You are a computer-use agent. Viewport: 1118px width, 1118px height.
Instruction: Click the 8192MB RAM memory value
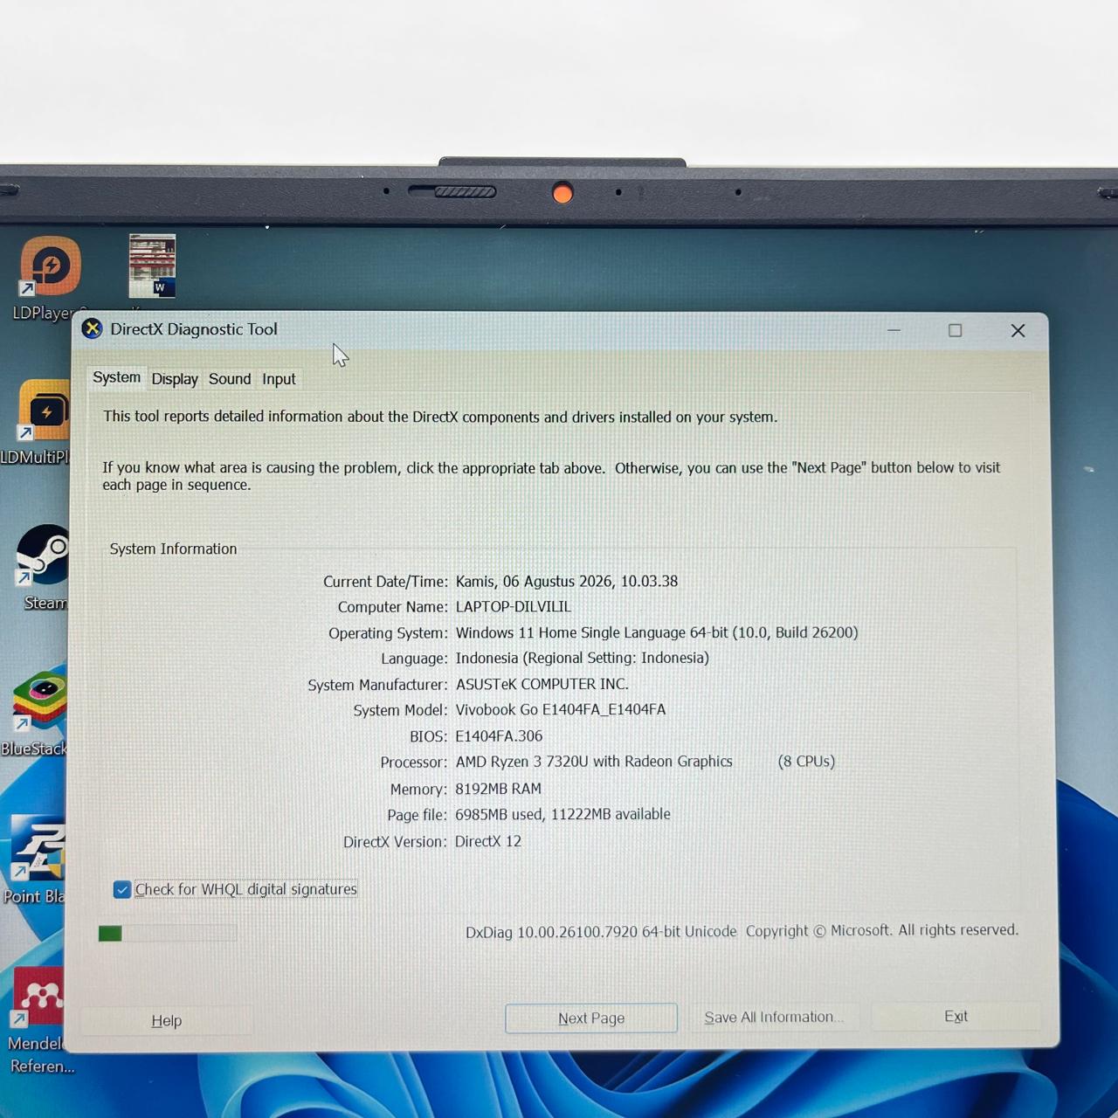click(499, 789)
